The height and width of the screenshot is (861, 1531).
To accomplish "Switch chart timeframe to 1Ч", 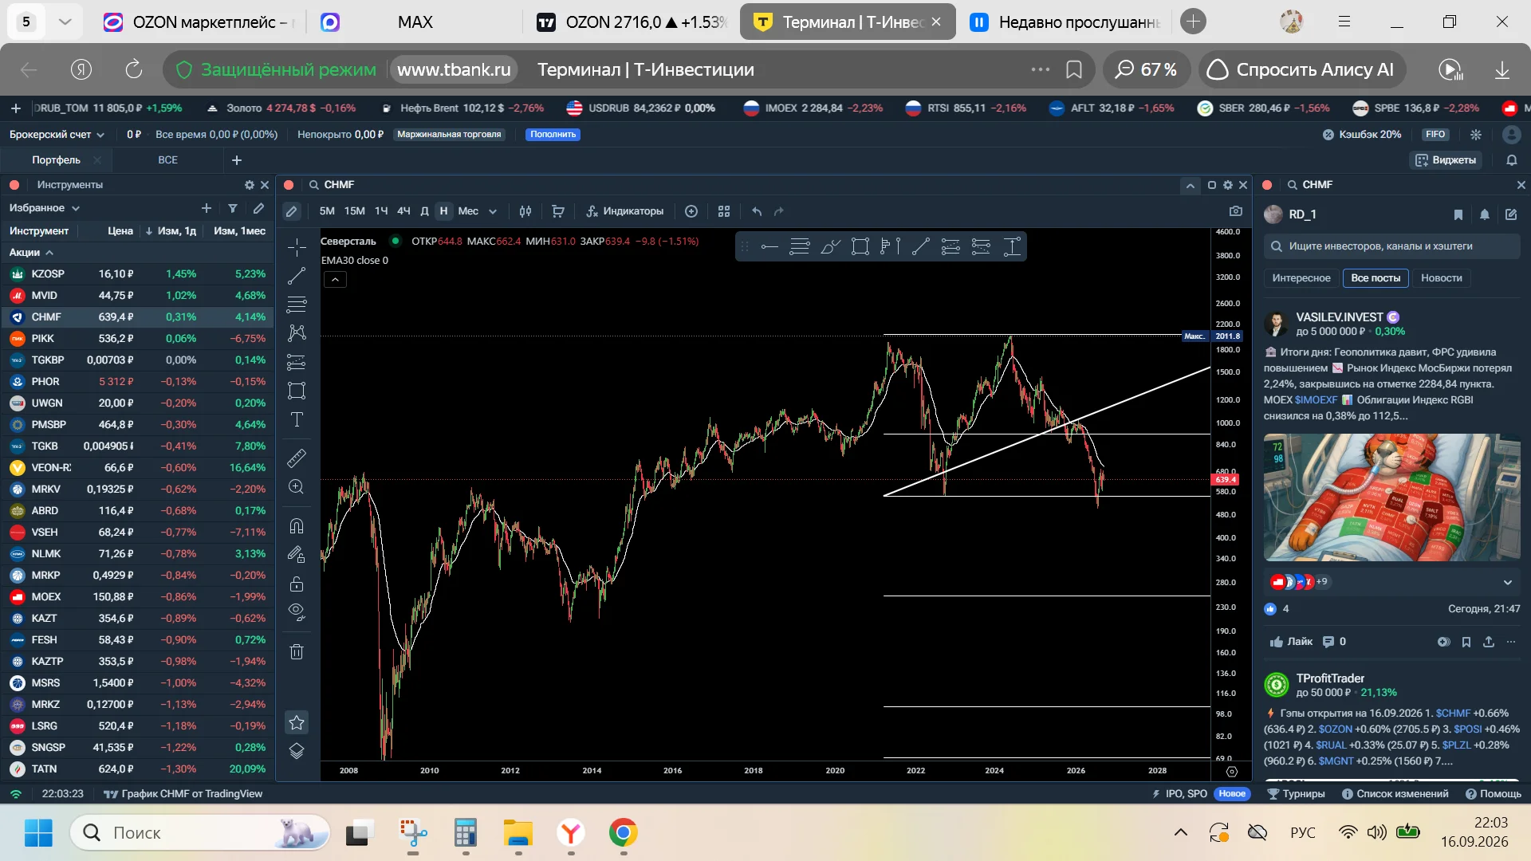I will click(x=381, y=211).
